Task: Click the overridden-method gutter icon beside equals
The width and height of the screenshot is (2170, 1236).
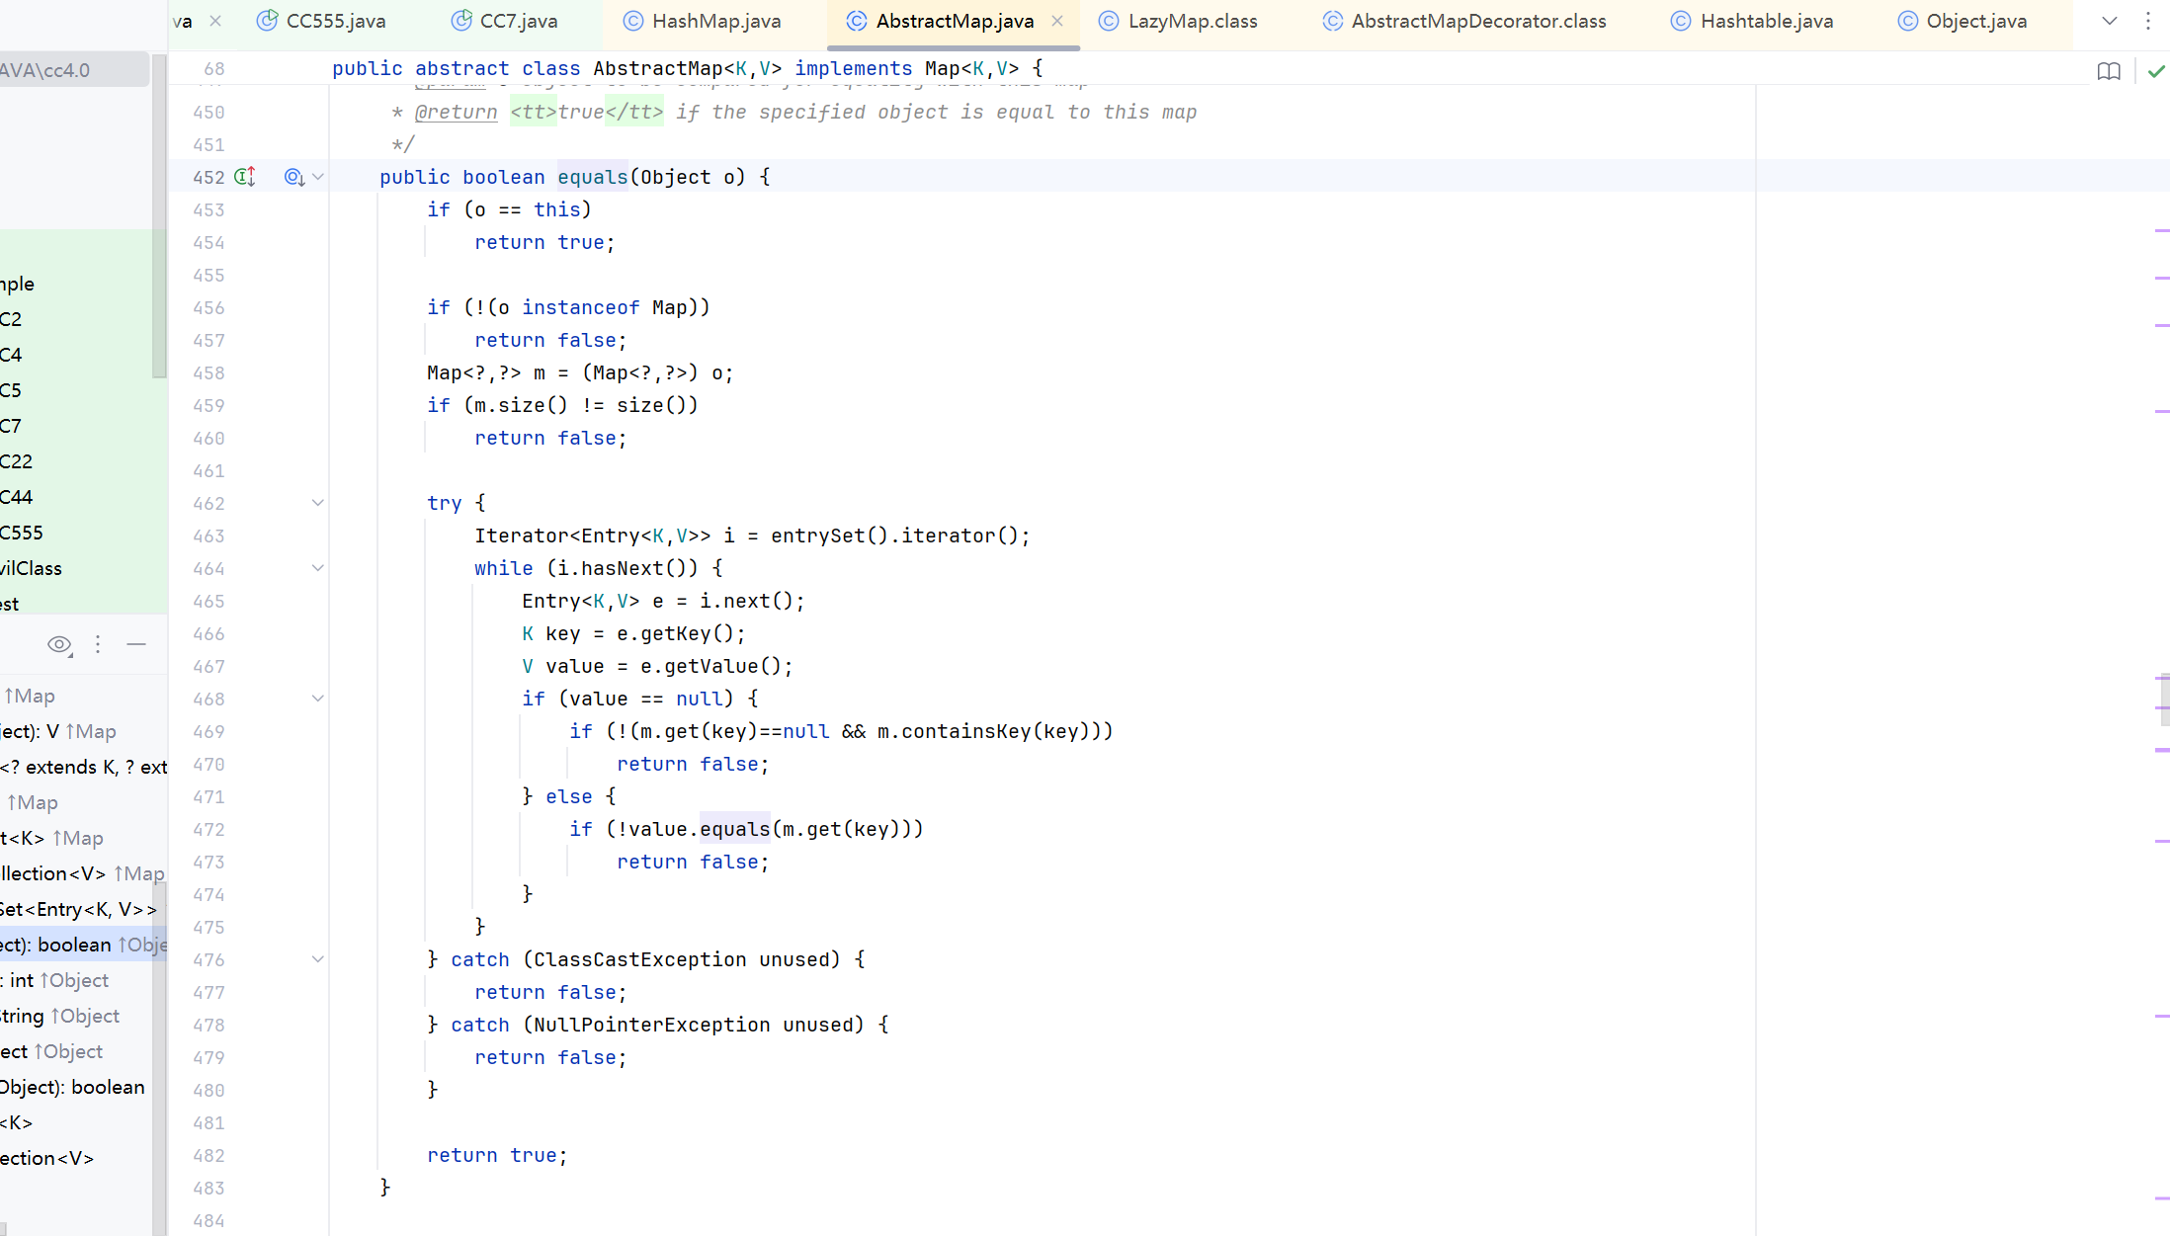Action: (x=293, y=177)
